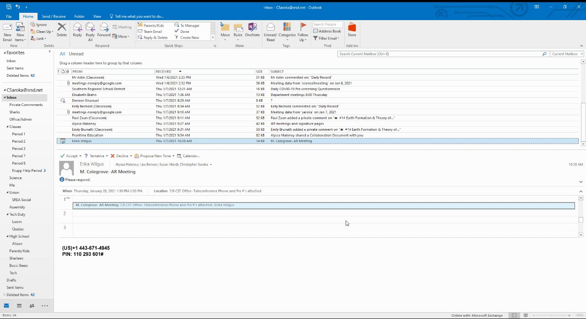This screenshot has width=586, height=319.
Task: Click the Search People field
Action: pos(327,24)
